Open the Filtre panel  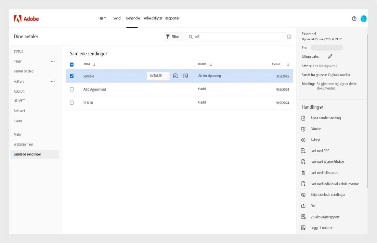173,37
